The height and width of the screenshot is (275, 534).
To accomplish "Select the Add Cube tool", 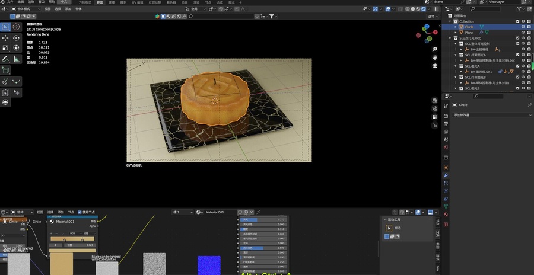I will coord(5,70).
